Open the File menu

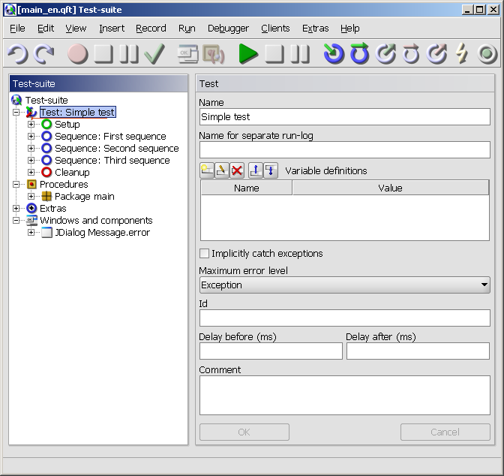(x=17, y=29)
